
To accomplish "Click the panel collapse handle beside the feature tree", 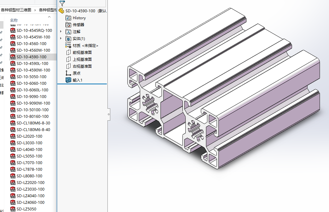I will click(109, 114).
